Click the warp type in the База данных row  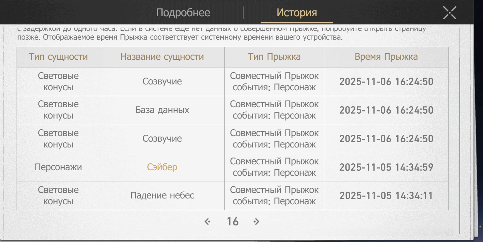[x=274, y=110]
